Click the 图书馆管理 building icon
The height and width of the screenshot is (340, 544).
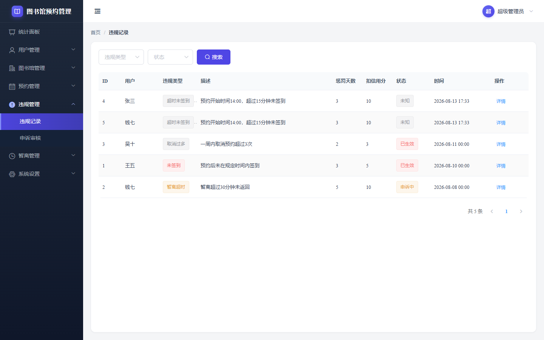[12, 68]
